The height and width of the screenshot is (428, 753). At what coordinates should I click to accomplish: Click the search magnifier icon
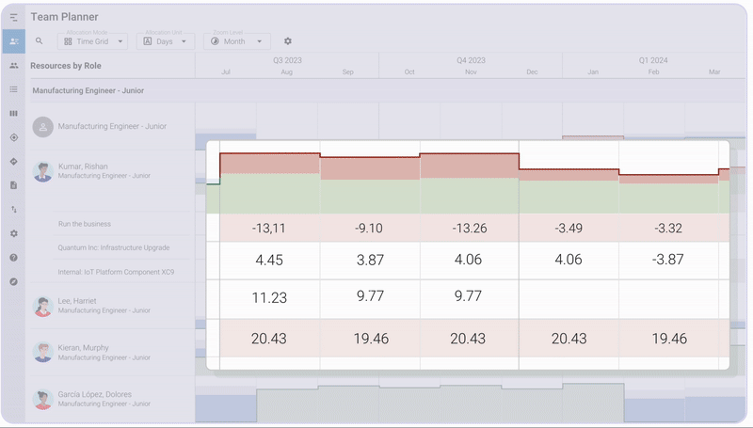39,41
